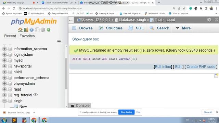This screenshot has height=123, width=219.
Task: Select the Favorites tab in navigation
Action: coord(27,36)
